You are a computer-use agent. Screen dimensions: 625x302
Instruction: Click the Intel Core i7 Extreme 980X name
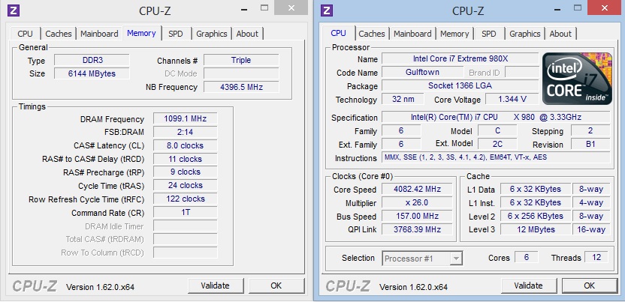point(460,58)
